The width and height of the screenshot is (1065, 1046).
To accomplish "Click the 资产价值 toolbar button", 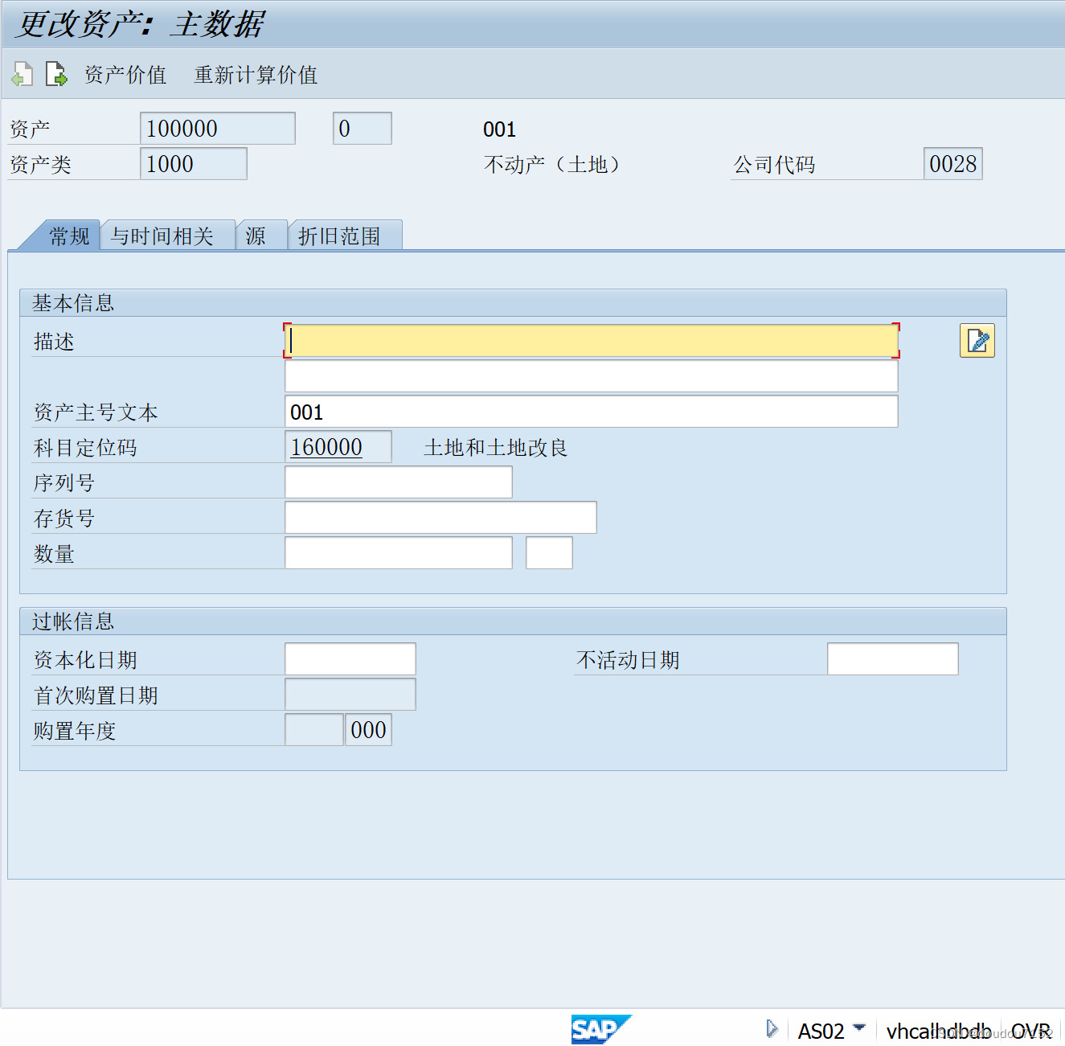I will tap(125, 75).
